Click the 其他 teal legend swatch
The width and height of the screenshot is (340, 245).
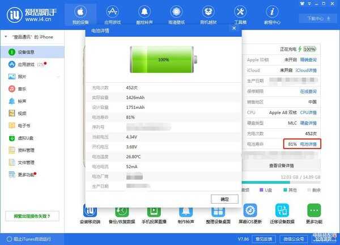pos(286,190)
